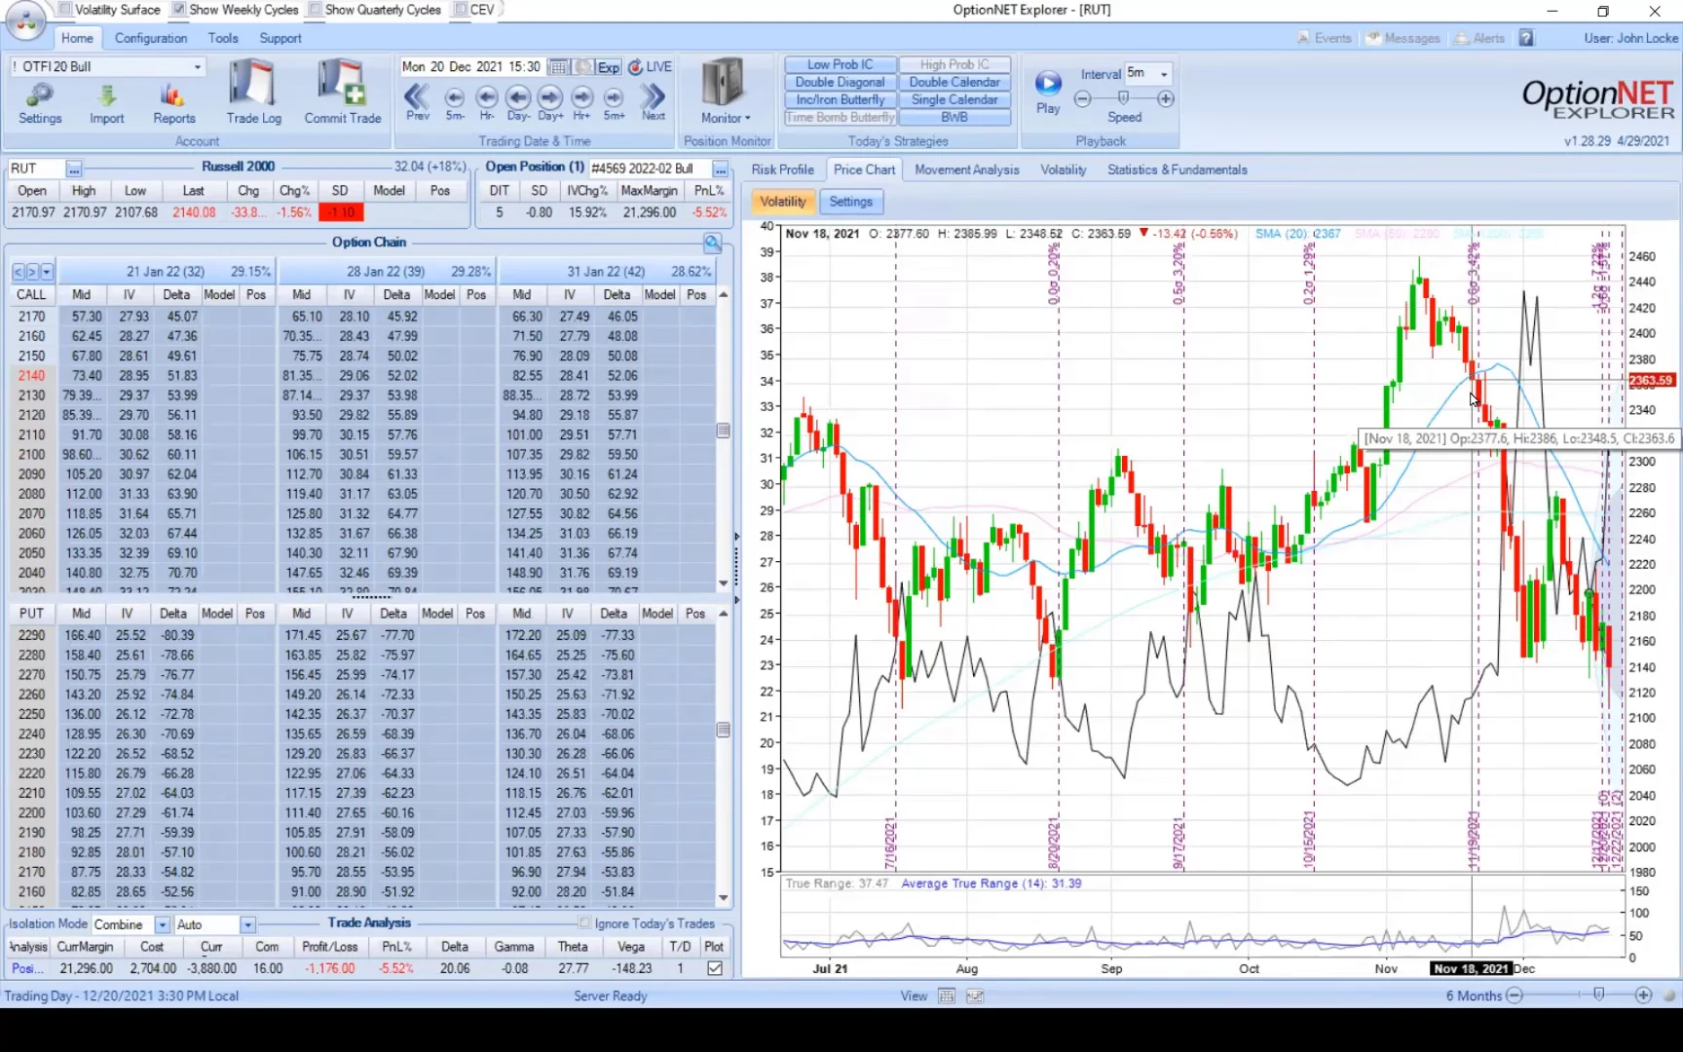1683x1052 pixels.
Task: Select the BWB strategy
Action: (954, 117)
